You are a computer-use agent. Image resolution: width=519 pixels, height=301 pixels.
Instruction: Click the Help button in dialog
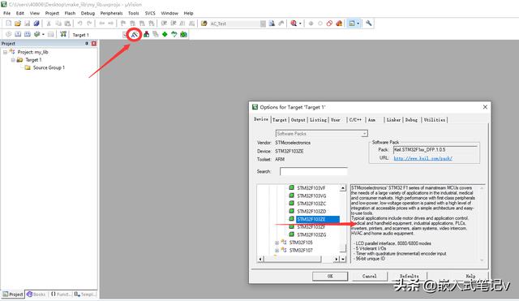(470, 276)
